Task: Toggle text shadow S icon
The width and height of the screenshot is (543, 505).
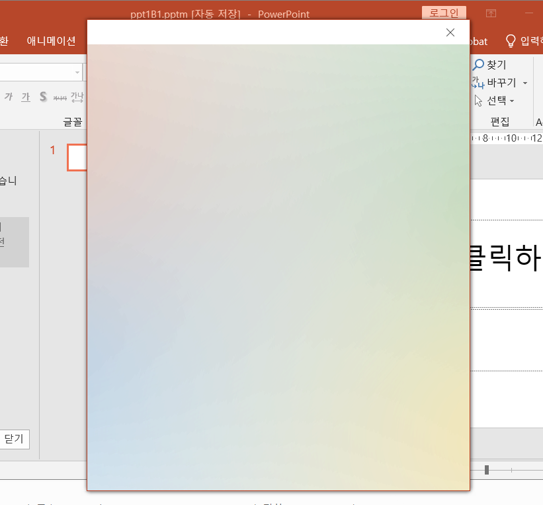Action: click(43, 97)
